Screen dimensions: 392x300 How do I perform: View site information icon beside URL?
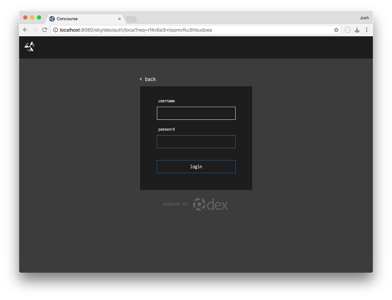pos(55,30)
